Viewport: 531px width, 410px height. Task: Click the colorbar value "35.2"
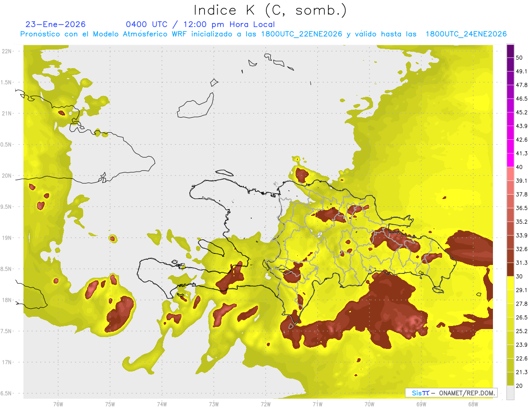pyautogui.click(x=522, y=222)
